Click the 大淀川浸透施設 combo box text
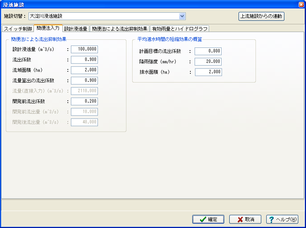 click(x=46, y=16)
